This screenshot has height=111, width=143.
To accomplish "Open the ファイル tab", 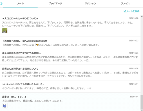I will pos(125,4).
